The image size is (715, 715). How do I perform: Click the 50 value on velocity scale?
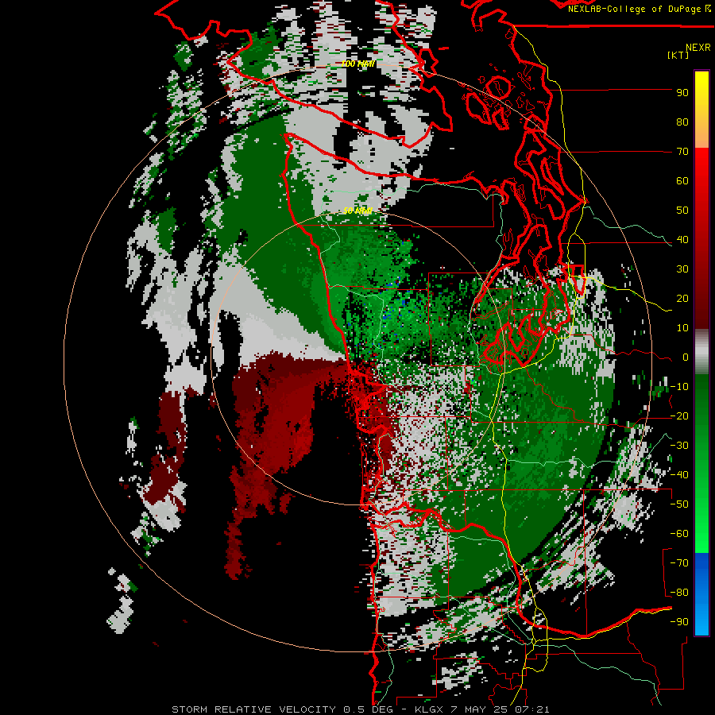(682, 211)
